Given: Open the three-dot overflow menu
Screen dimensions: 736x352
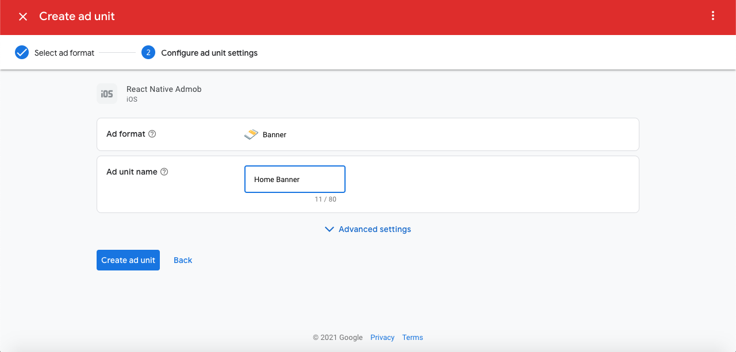Looking at the screenshot, I should 713,16.
